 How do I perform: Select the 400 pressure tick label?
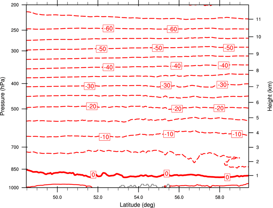tap(15, 84)
